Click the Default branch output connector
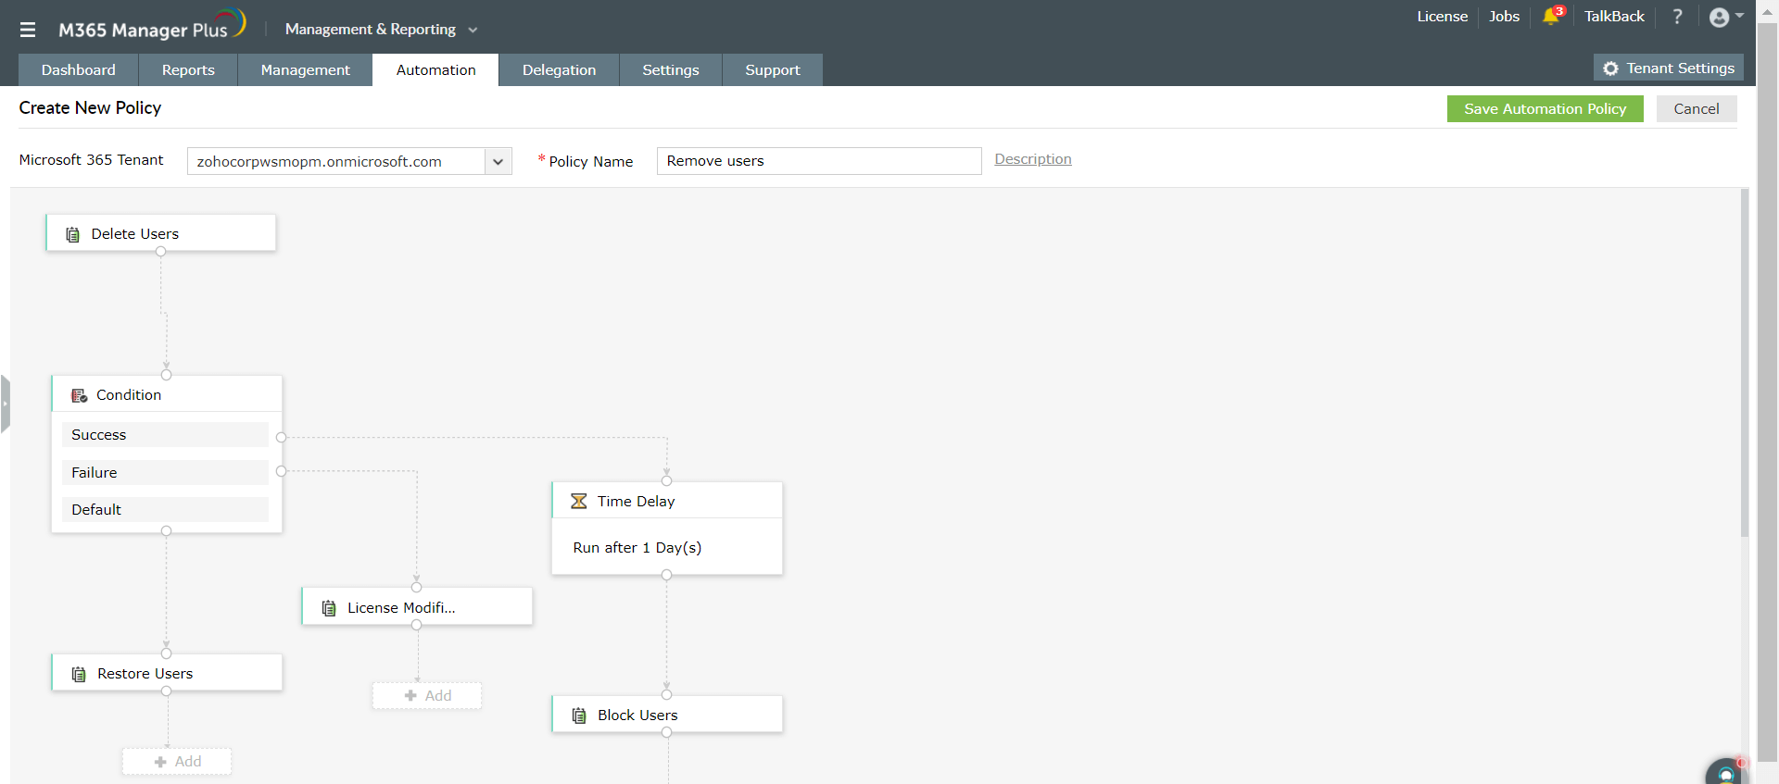 (x=167, y=531)
